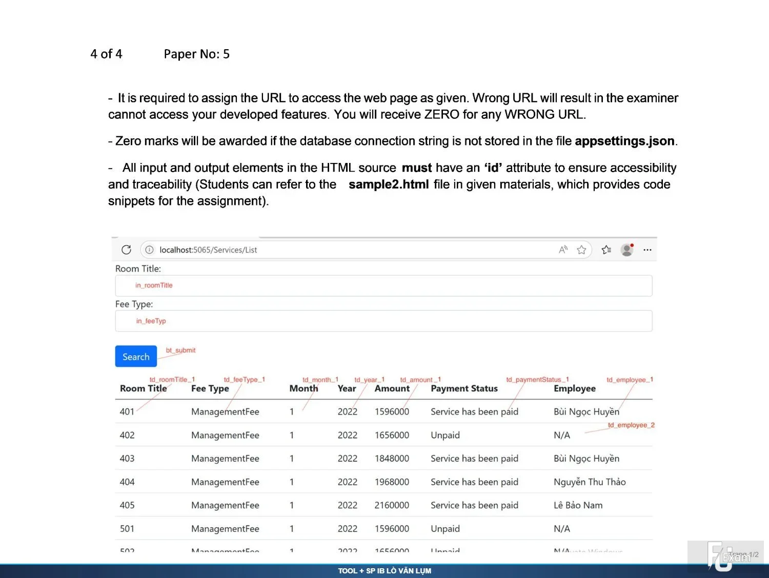Click employee Lê Bảo Nam
This screenshot has height=578, width=769.
point(578,505)
